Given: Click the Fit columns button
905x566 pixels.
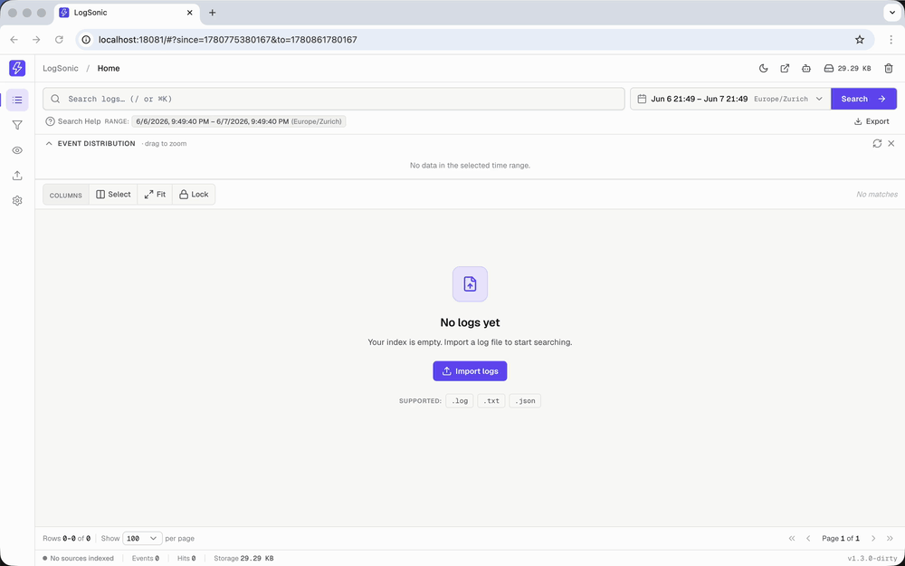Looking at the screenshot, I should (x=155, y=195).
